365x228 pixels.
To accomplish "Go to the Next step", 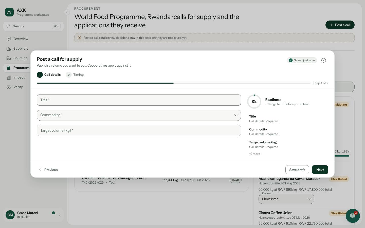I will [x=320, y=170].
